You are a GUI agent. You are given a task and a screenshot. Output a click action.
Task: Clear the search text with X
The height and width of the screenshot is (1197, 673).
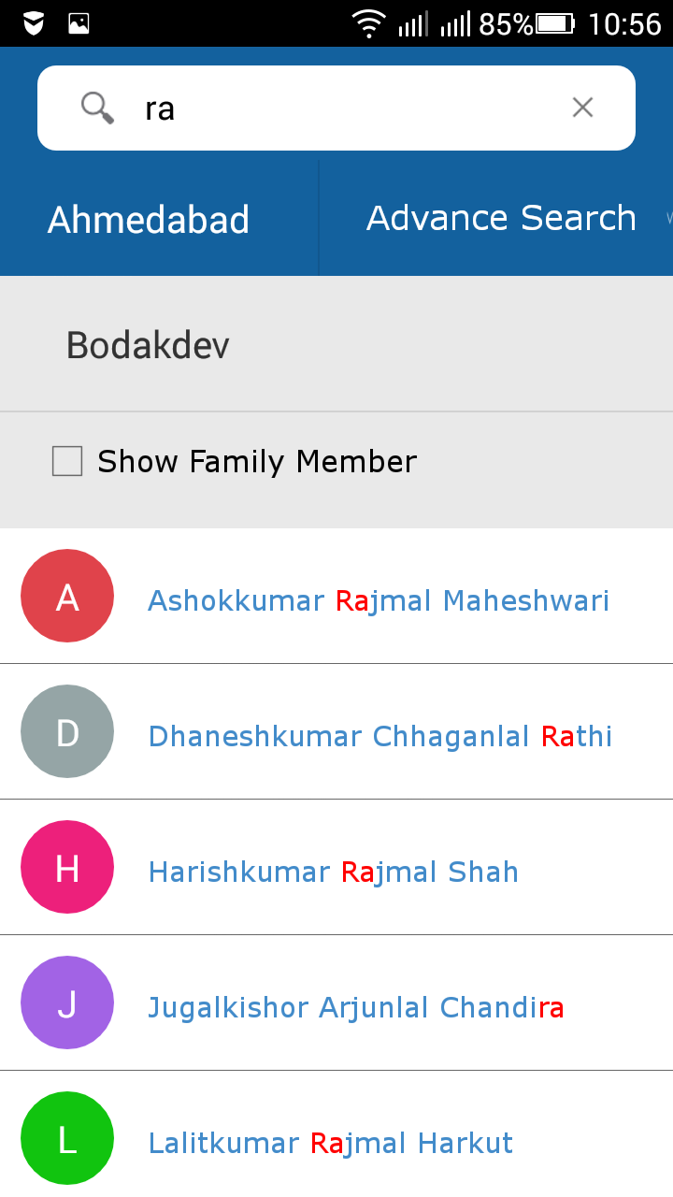click(x=582, y=108)
